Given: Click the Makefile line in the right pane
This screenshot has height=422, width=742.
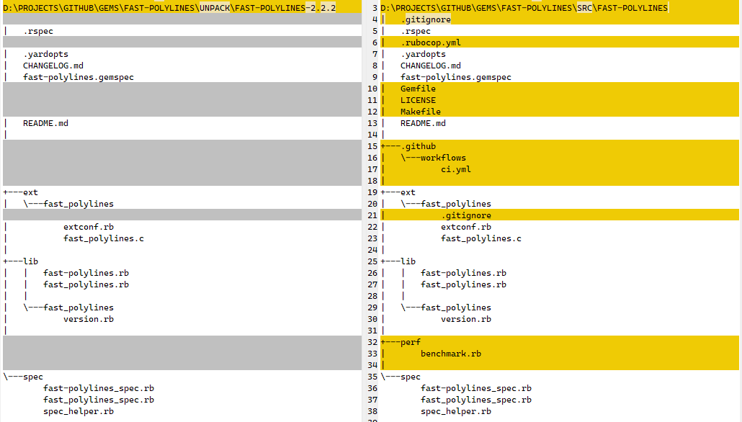Looking at the screenshot, I should coord(420,112).
